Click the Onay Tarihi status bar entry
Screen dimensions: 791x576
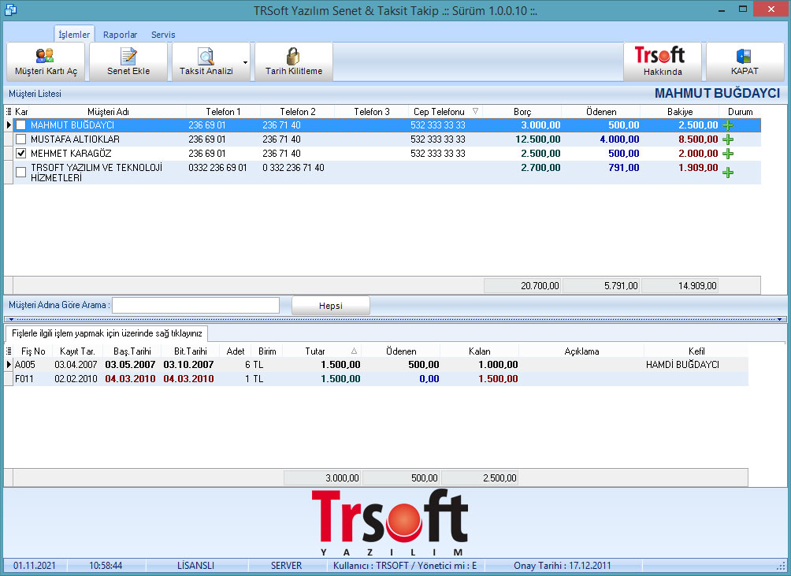(x=562, y=566)
